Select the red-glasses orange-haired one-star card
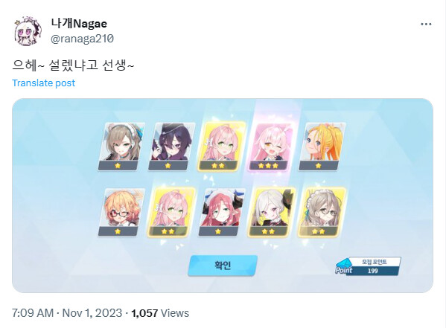This screenshot has height=328, width=446. [x=121, y=212]
